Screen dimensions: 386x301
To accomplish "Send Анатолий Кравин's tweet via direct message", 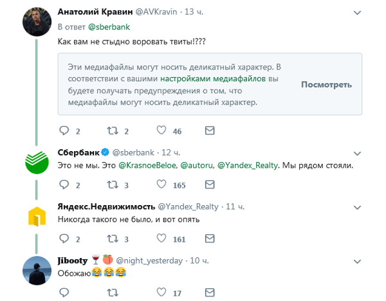I will point(209,131).
